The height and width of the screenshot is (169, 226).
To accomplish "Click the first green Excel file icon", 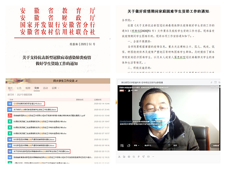I will pos(10,121).
